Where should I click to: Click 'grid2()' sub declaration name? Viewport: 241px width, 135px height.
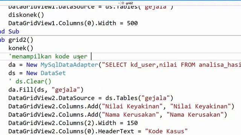[x=21, y=40]
